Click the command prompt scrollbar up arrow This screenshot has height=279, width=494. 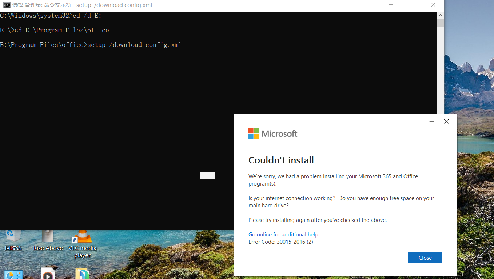coord(440,16)
